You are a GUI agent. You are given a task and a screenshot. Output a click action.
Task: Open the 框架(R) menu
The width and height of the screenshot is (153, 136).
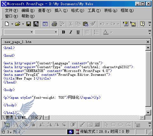pyautogui.click(x=127, y=11)
